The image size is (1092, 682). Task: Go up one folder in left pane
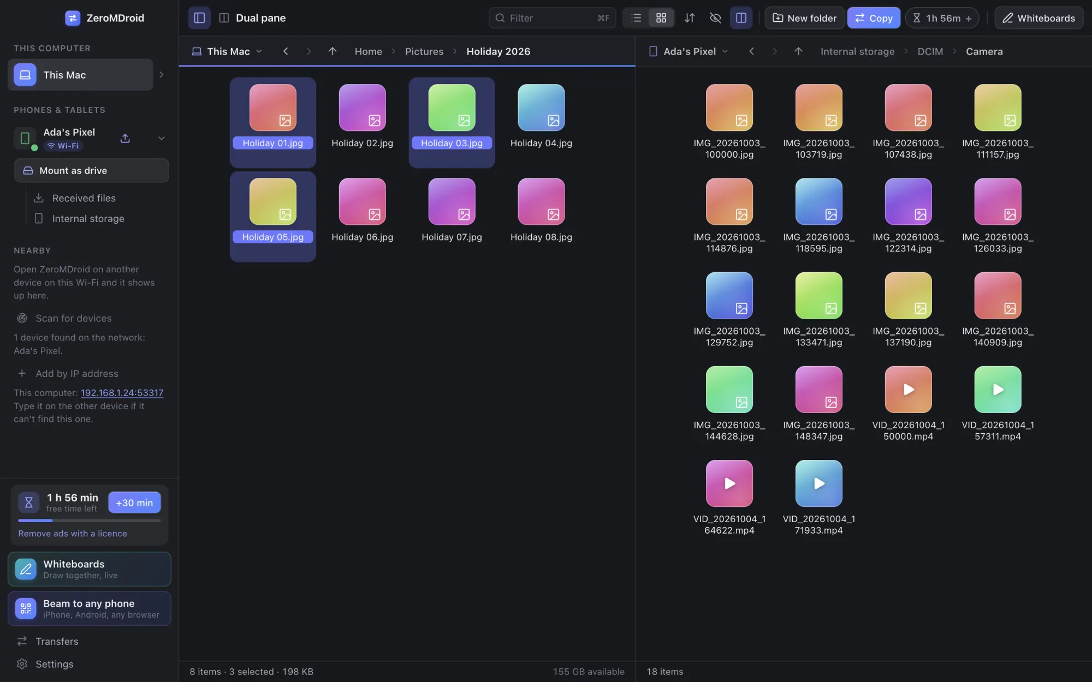tap(333, 51)
